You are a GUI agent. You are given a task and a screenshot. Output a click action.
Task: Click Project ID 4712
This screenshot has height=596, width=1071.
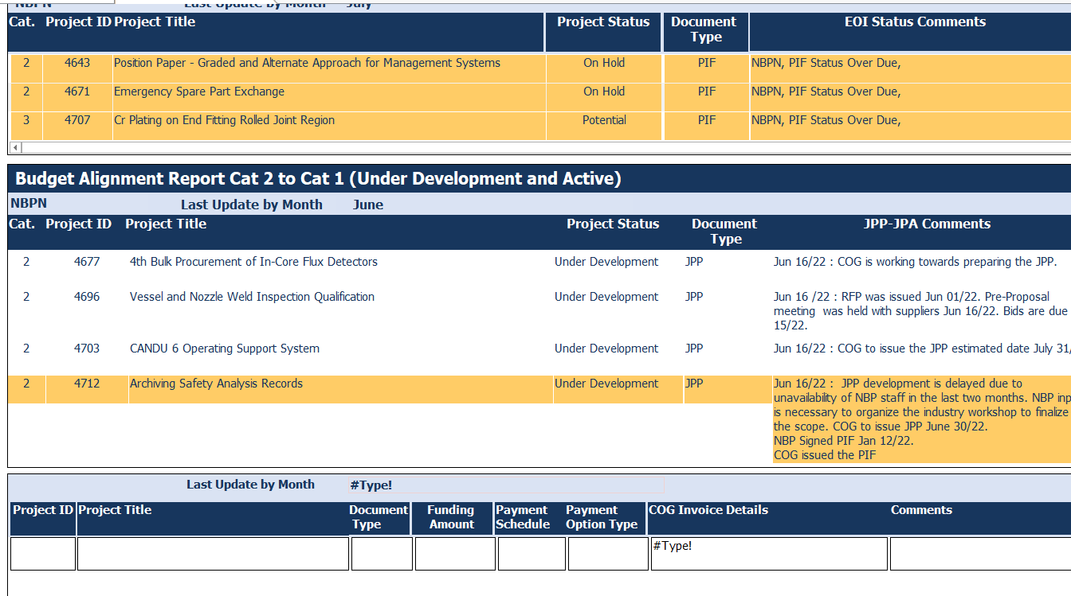click(x=87, y=384)
